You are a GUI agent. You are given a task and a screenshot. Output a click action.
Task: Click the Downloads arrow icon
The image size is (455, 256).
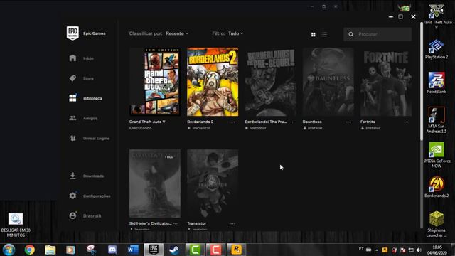73,176
